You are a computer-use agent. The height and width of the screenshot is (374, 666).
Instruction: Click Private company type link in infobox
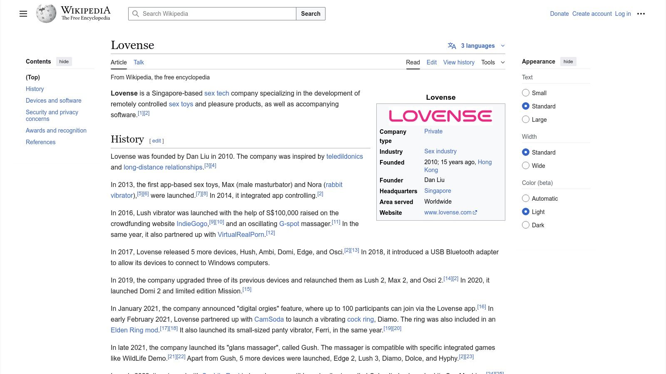coord(433,131)
